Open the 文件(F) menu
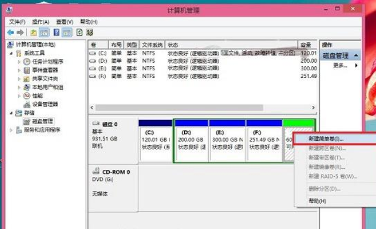 click(17, 22)
